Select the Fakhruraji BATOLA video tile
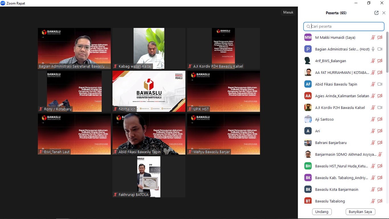This screenshot has width=389, height=219. [149, 177]
